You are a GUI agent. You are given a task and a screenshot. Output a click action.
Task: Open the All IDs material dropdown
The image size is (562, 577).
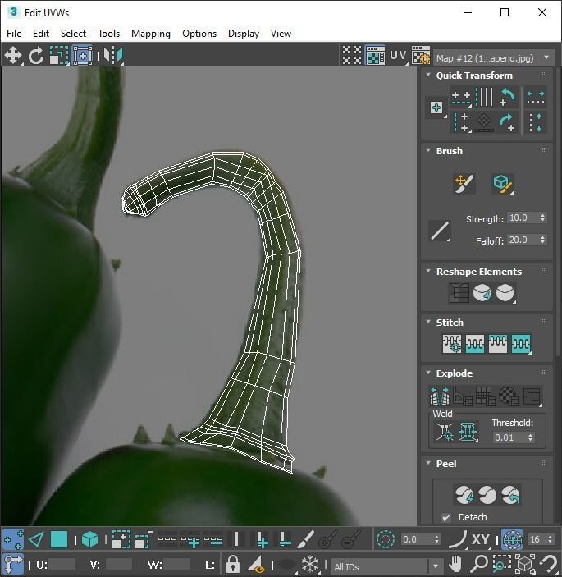(387, 566)
